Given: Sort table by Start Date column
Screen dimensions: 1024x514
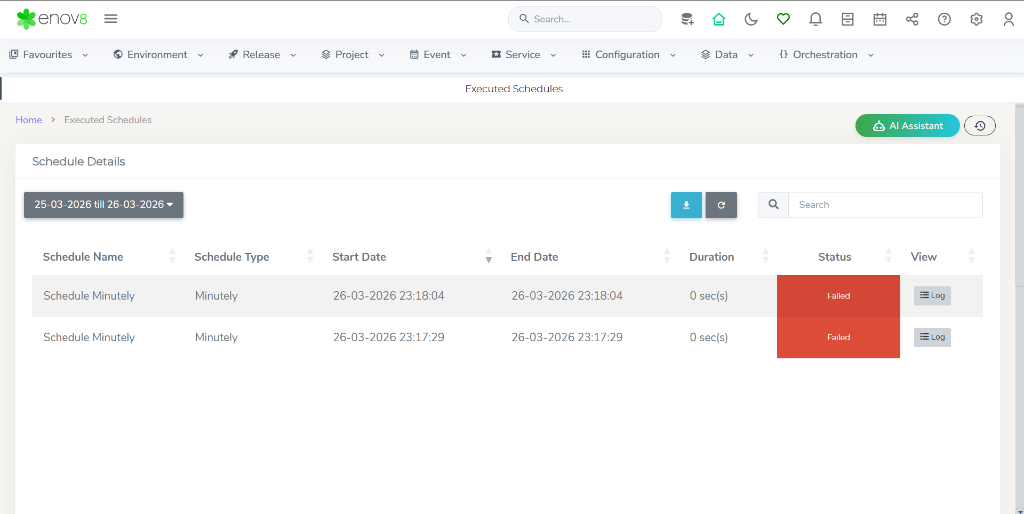Looking at the screenshot, I should (359, 257).
